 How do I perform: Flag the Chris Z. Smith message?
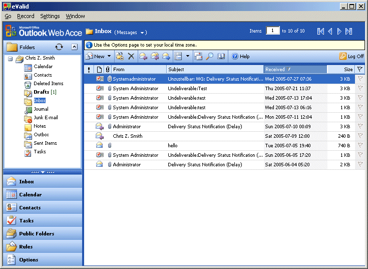point(360,136)
